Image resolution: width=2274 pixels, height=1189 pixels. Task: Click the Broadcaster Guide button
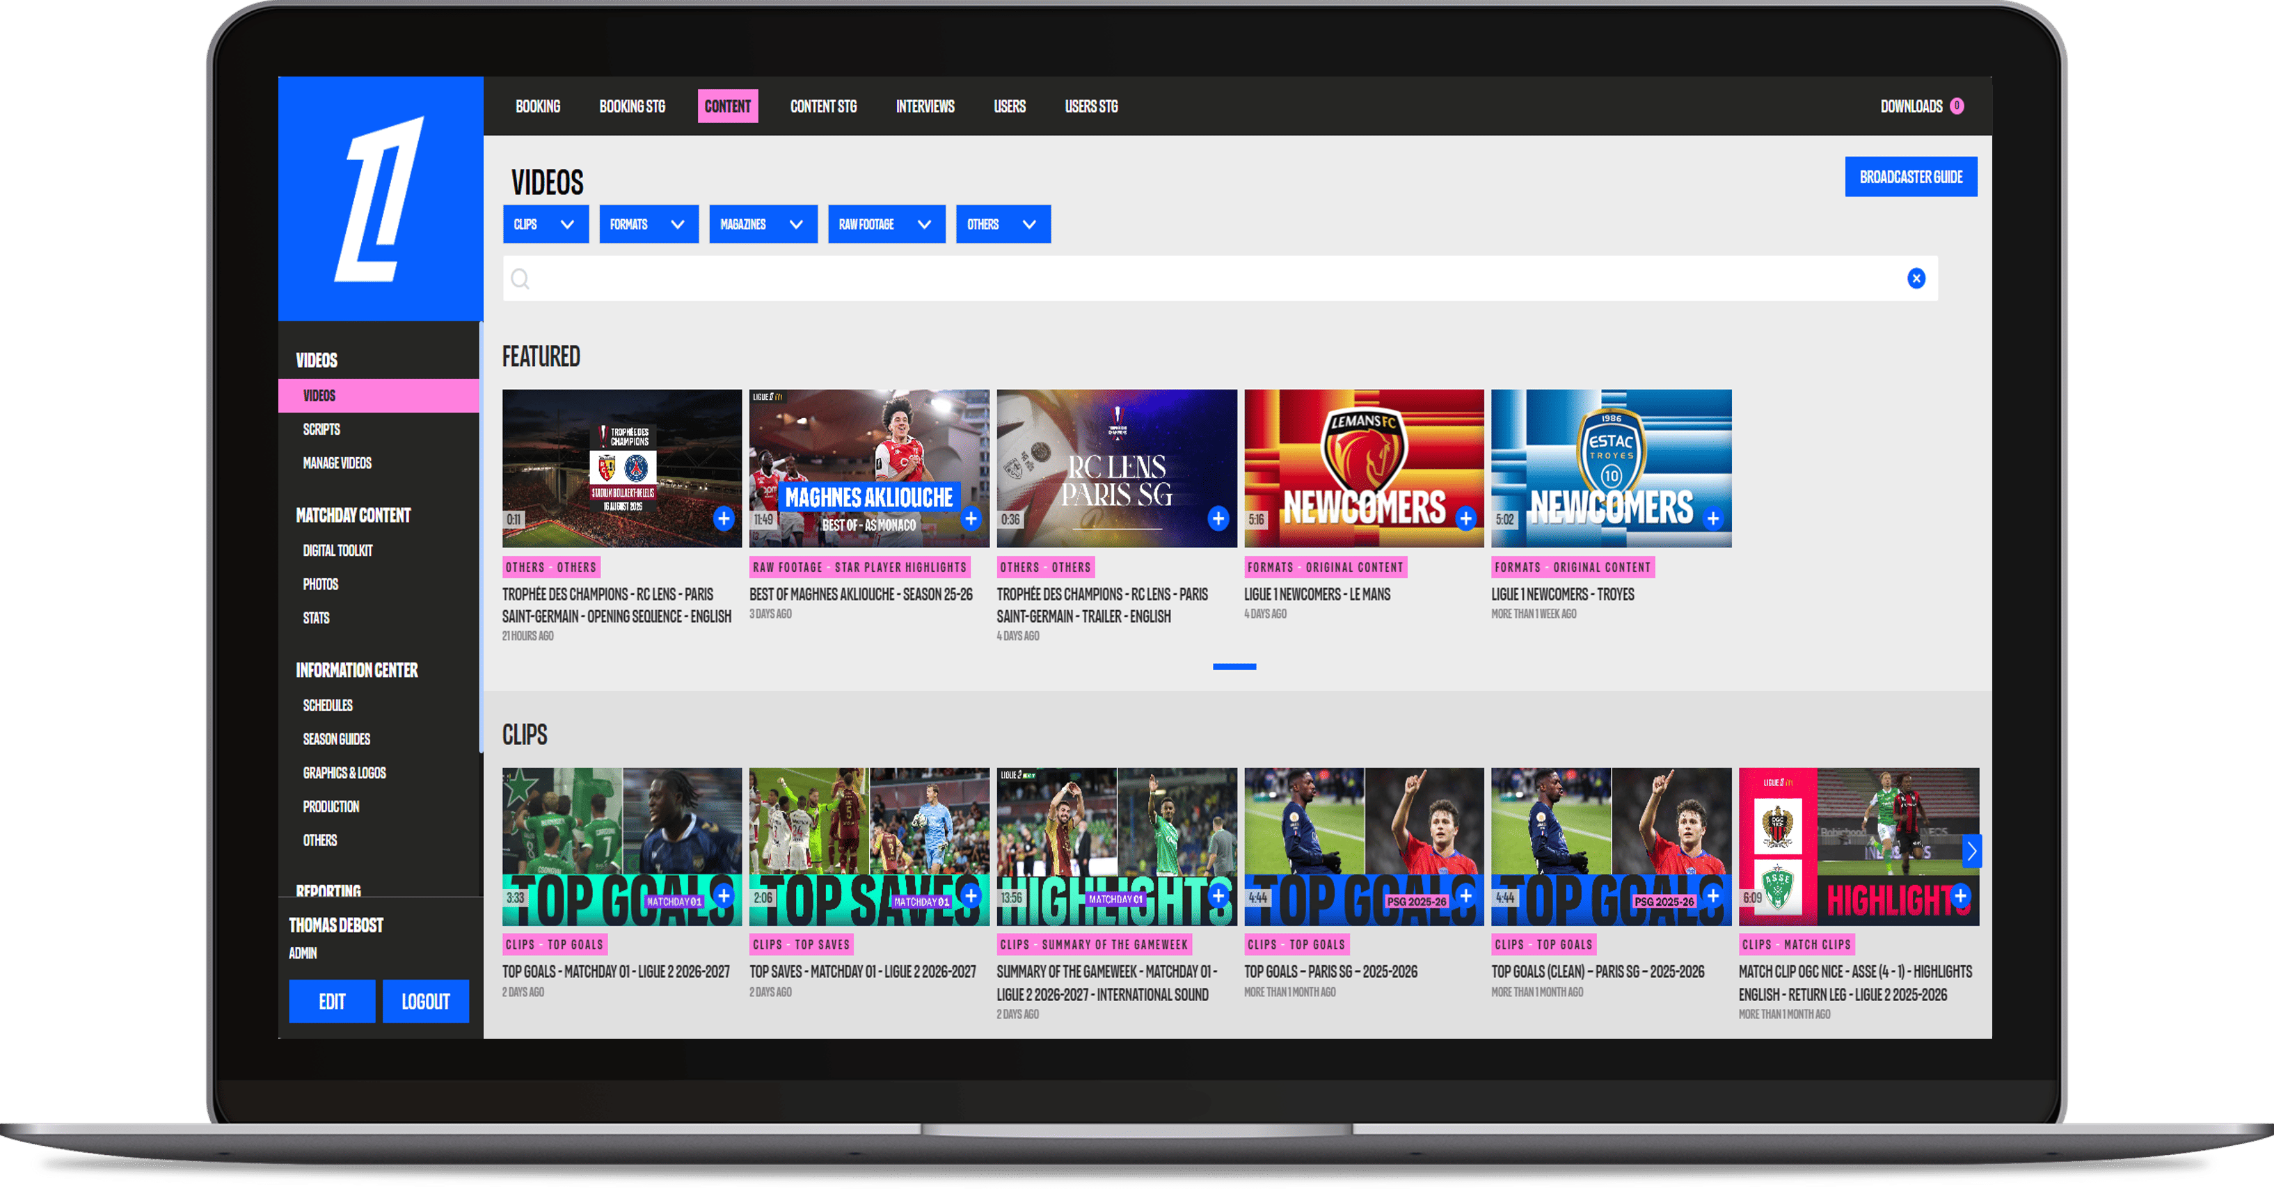pyautogui.click(x=1910, y=177)
